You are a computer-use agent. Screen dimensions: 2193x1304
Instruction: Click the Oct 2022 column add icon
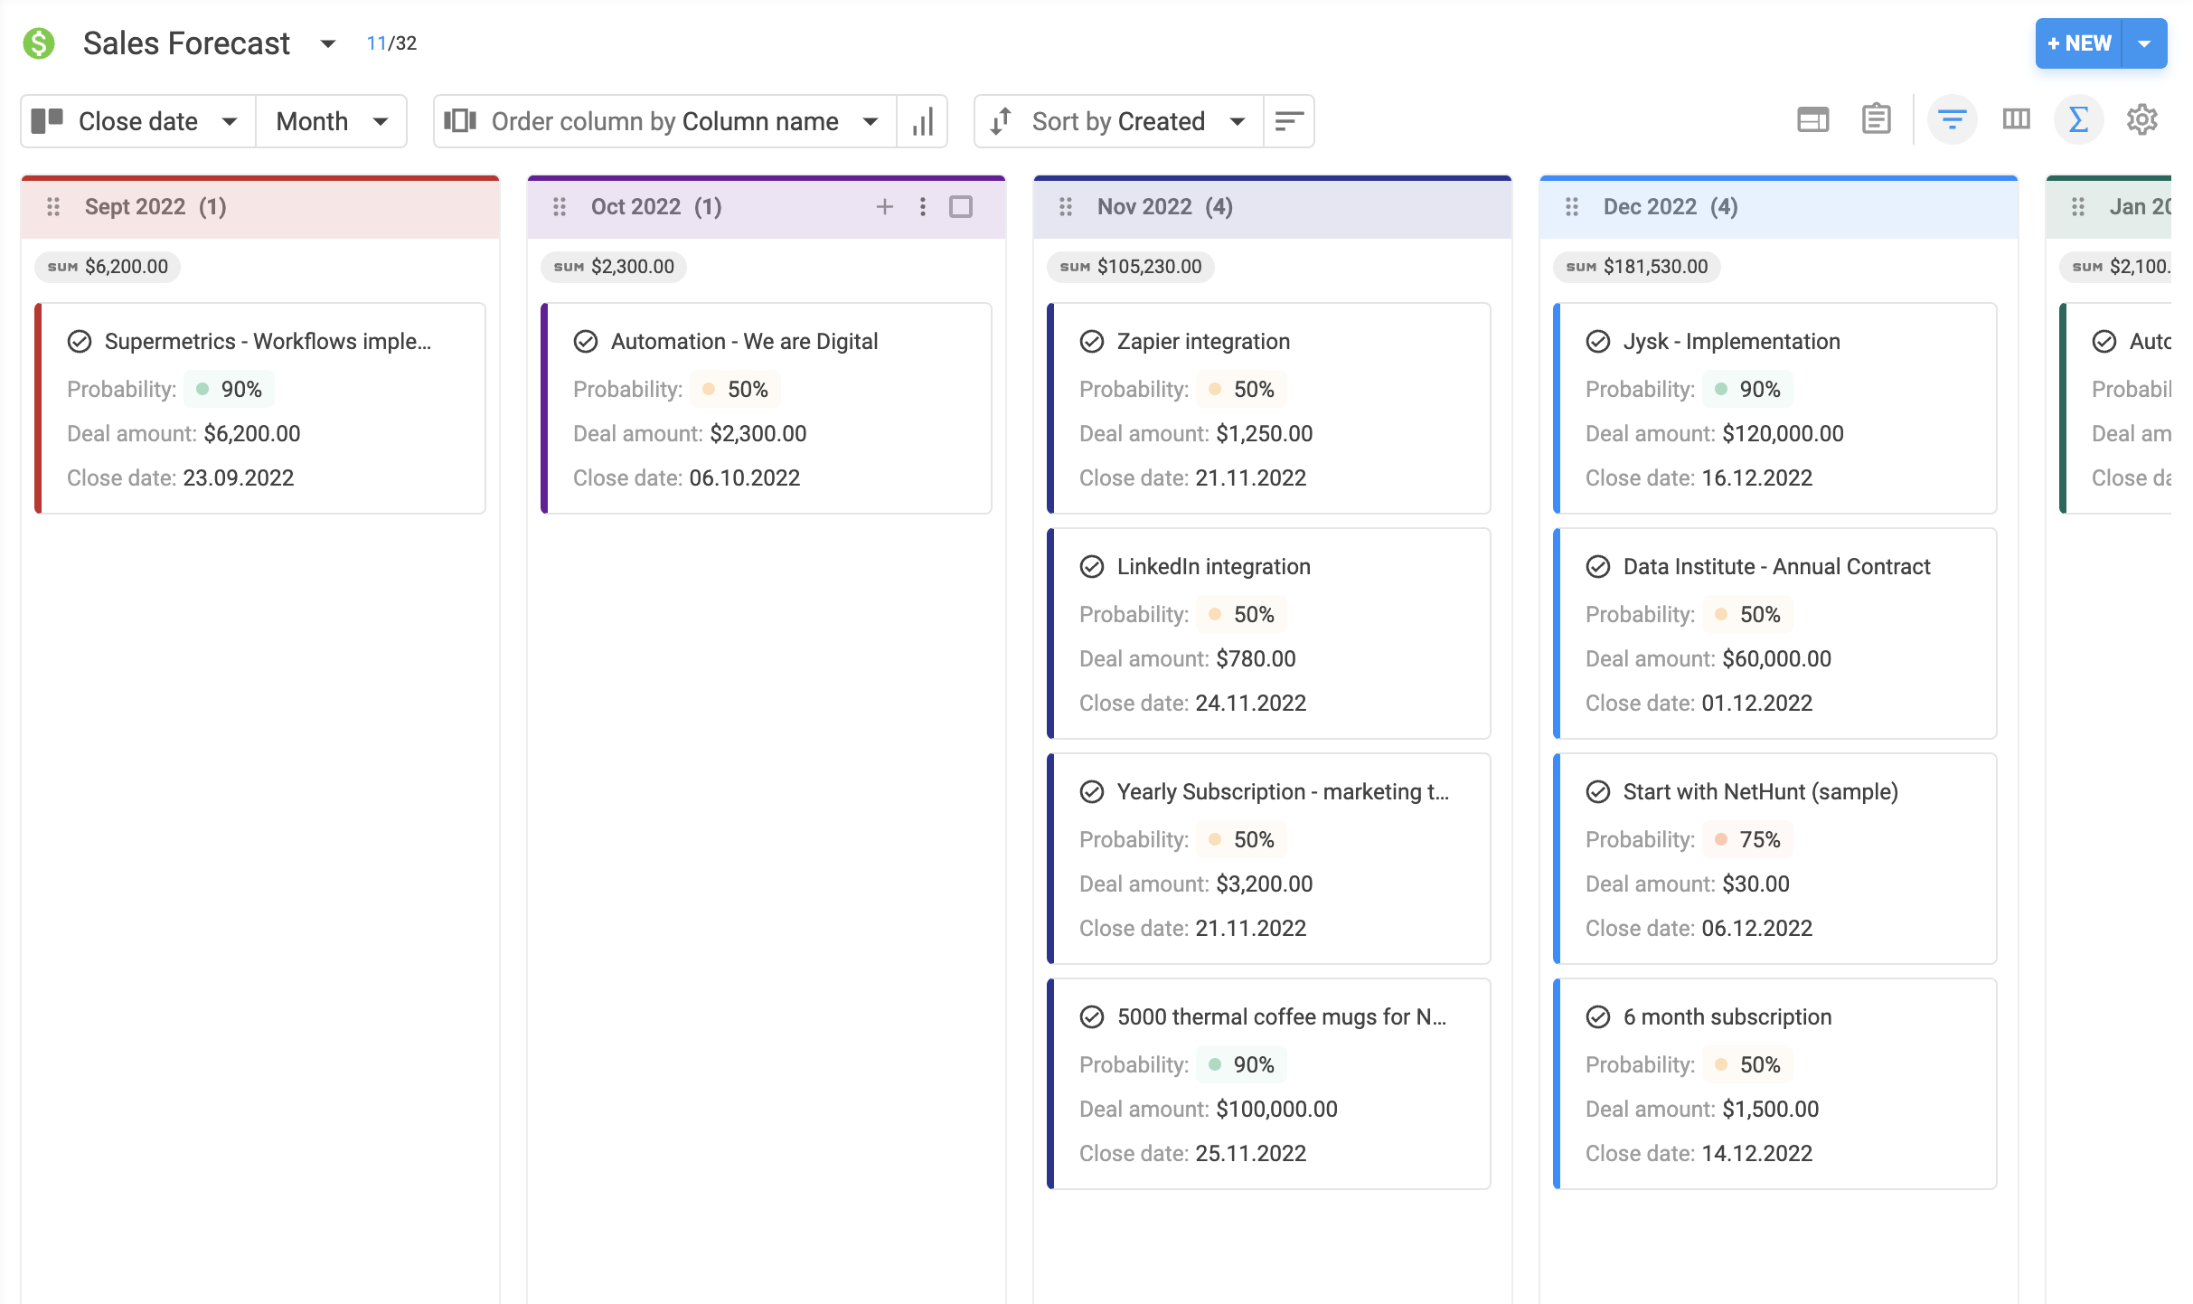tap(884, 206)
